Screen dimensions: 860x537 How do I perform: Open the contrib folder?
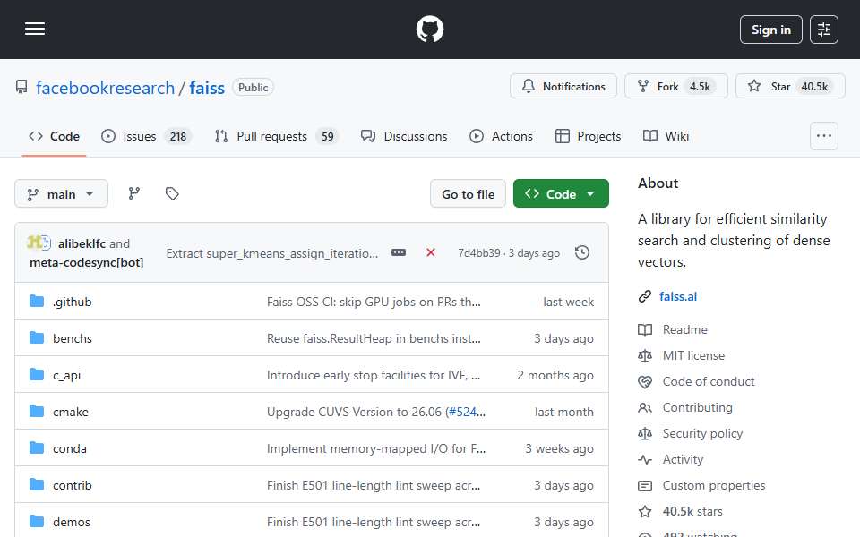(73, 485)
